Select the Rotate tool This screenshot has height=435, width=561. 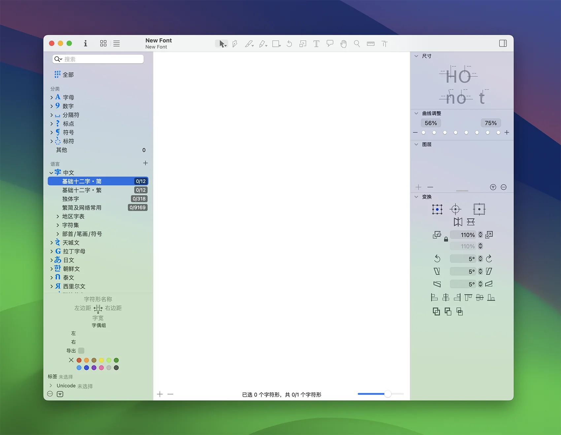tap(289, 43)
